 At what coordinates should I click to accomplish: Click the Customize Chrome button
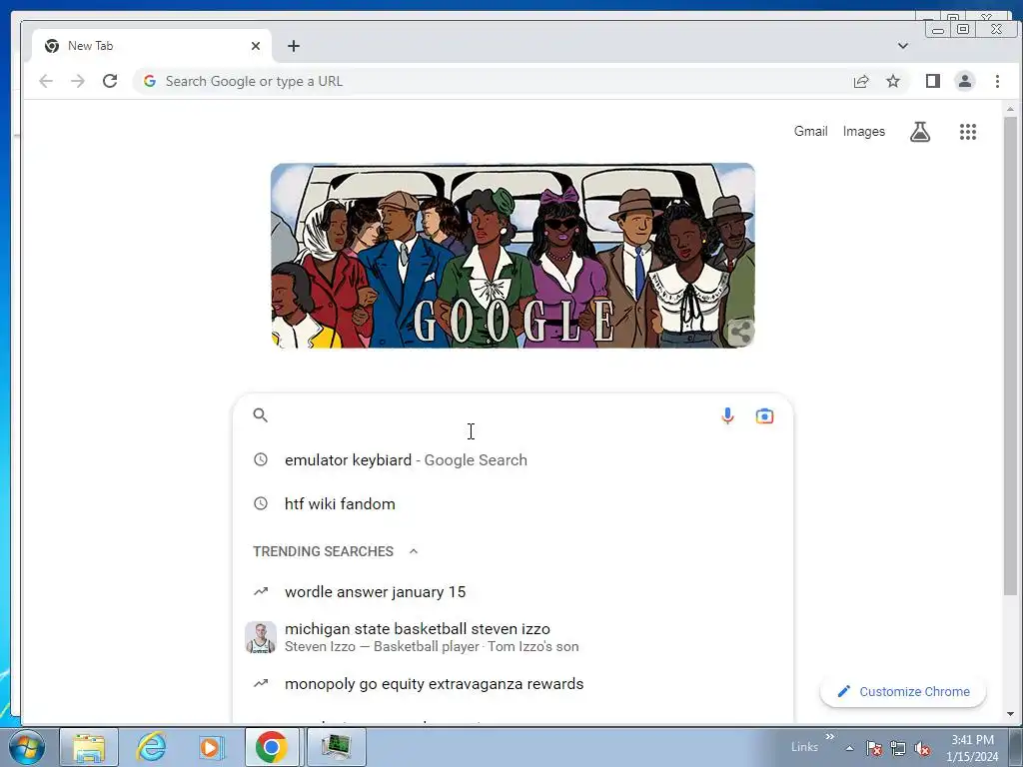tap(903, 691)
